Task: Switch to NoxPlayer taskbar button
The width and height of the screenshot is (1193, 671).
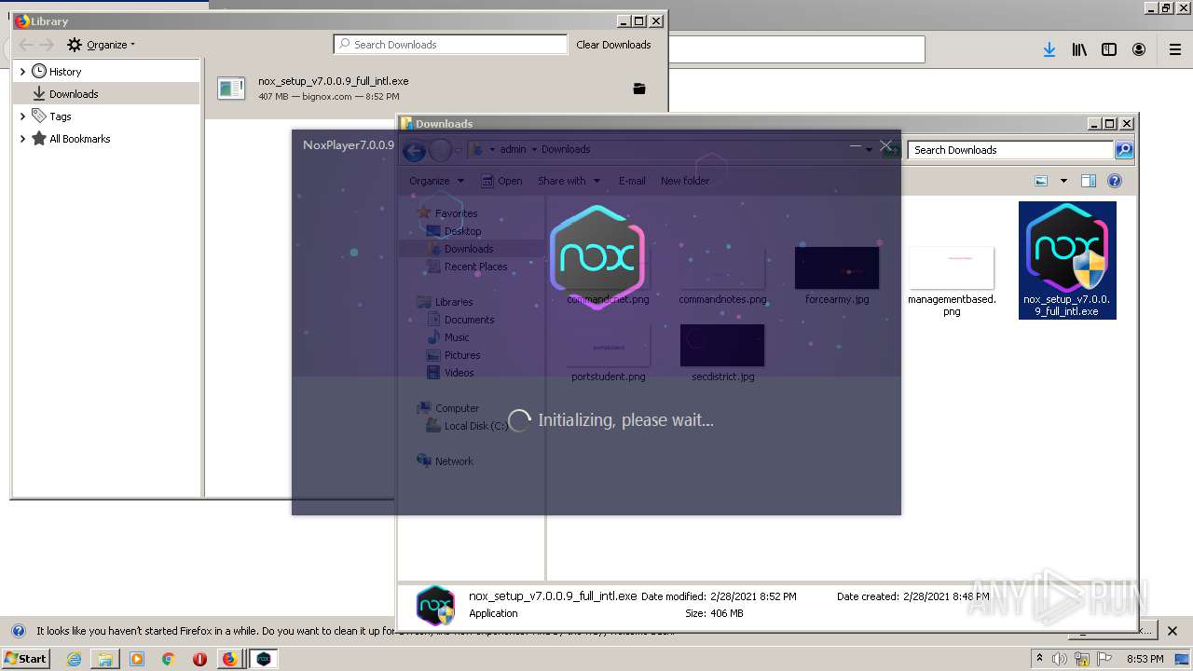Action: pyautogui.click(x=264, y=659)
